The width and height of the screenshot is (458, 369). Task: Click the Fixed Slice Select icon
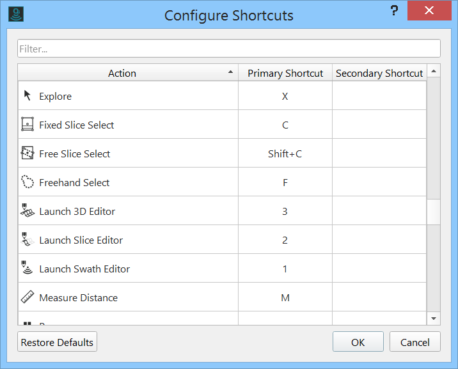click(x=28, y=125)
